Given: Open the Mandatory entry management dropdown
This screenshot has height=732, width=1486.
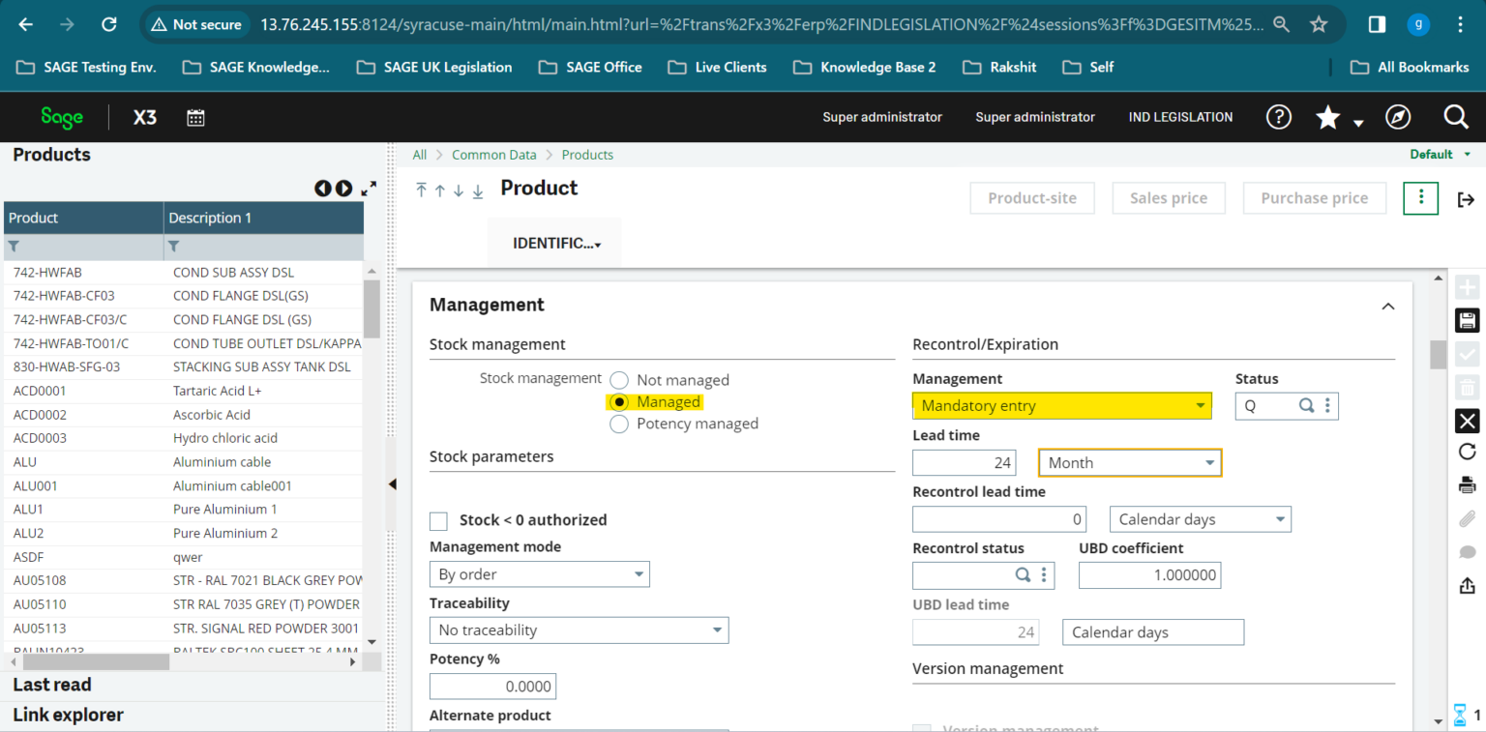Looking at the screenshot, I should tap(1061, 406).
